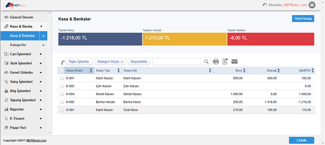The height and width of the screenshot is (145, 325).
Task: Export the list using export icon
Action: (x=225, y=61)
